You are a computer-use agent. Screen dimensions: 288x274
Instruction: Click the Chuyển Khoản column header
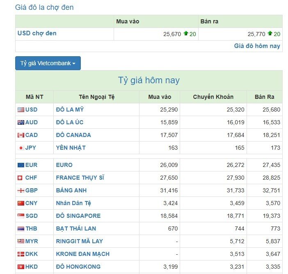pyautogui.click(x=213, y=97)
